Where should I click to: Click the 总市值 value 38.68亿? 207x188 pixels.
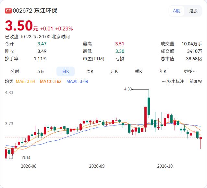point(194,59)
